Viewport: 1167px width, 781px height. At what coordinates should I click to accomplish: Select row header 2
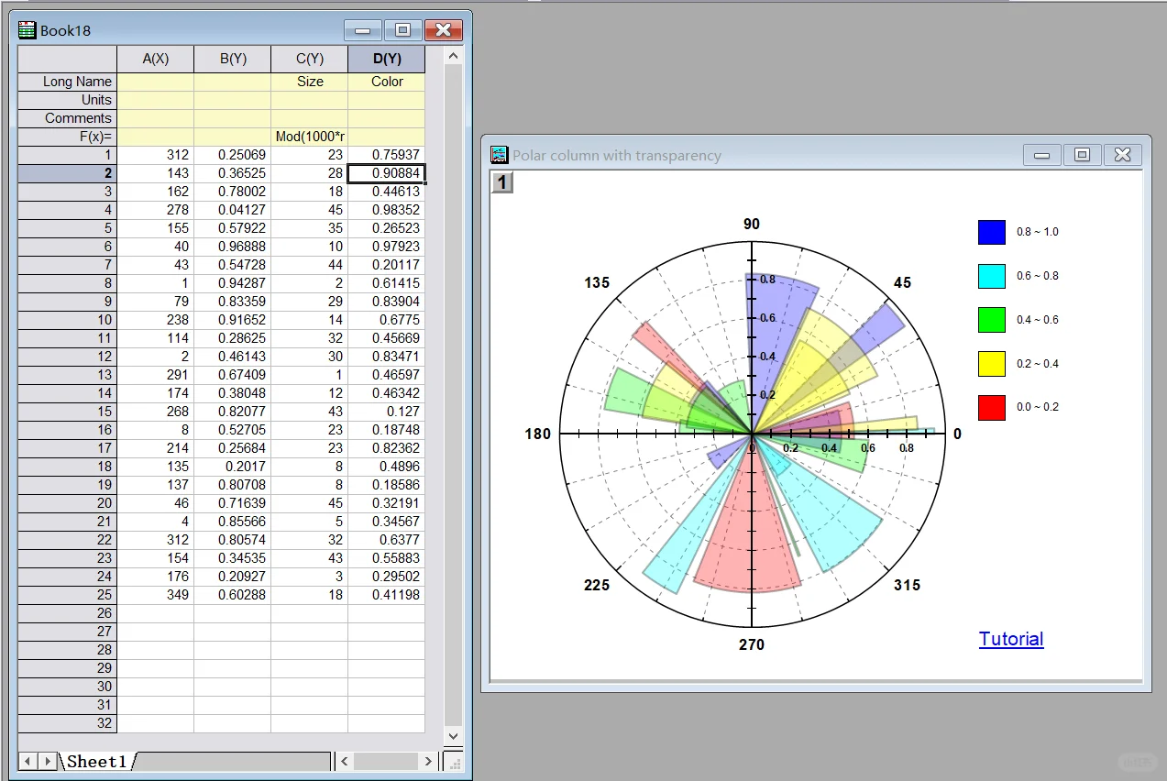click(x=68, y=173)
